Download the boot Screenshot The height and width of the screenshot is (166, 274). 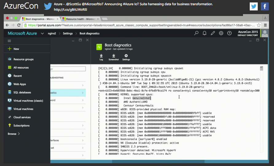pyautogui.click(x=114, y=57)
